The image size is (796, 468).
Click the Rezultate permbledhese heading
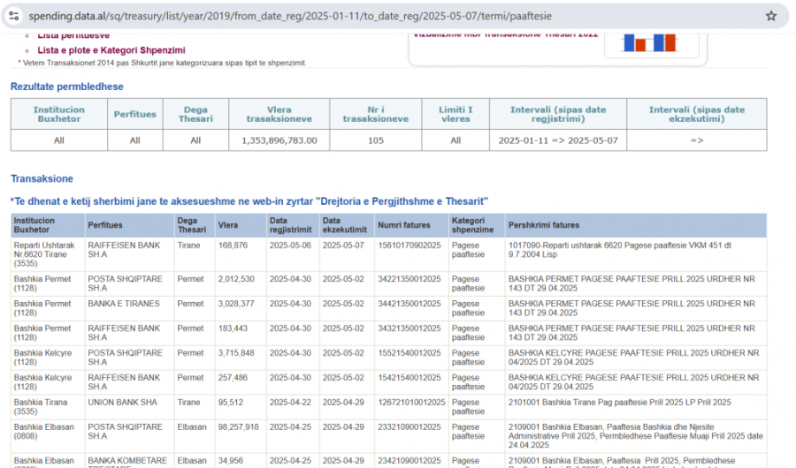(67, 87)
